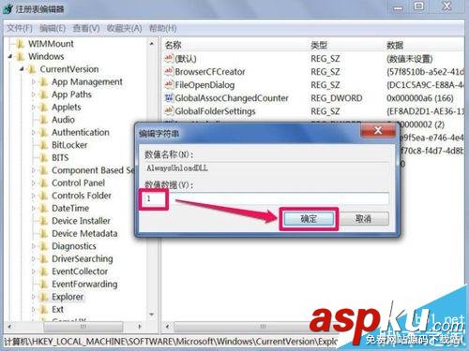469x351 pixels.
Task: Click the (默认) string value icon
Action: (169, 58)
